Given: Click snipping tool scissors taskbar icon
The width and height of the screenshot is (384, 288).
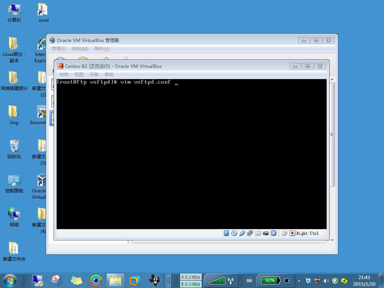Looking at the screenshot, I should click(57, 280).
